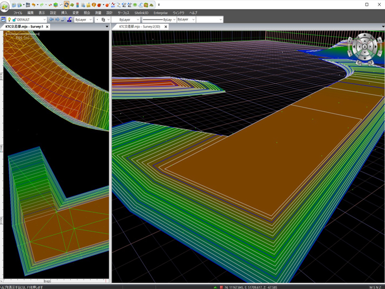Click the red indicator icon in the status bar
The width and height of the screenshot is (385, 289).
[221, 287]
